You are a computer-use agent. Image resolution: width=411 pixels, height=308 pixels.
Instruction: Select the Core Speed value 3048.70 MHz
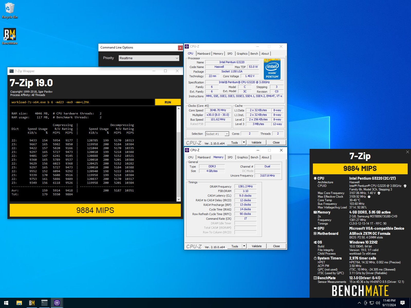(x=218, y=110)
